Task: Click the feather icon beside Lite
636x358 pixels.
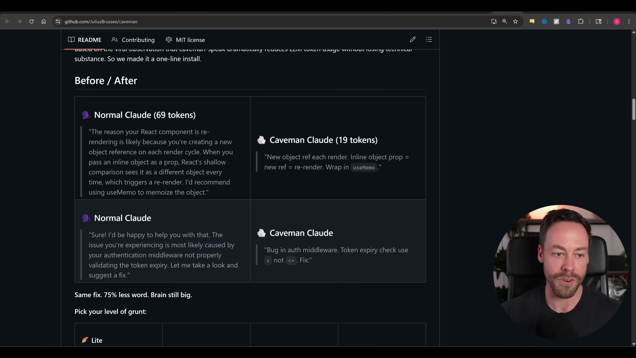Action: (x=85, y=340)
